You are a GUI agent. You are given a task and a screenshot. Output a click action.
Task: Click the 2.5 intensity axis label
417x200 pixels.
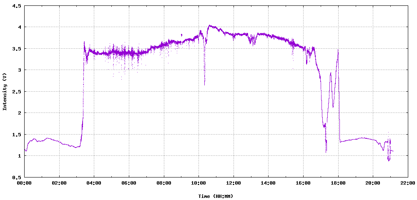17,91
